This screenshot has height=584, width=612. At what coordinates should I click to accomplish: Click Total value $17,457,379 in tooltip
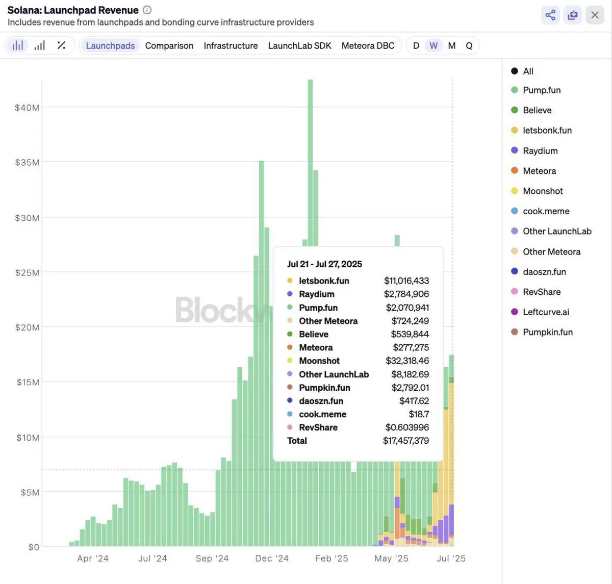406,441
